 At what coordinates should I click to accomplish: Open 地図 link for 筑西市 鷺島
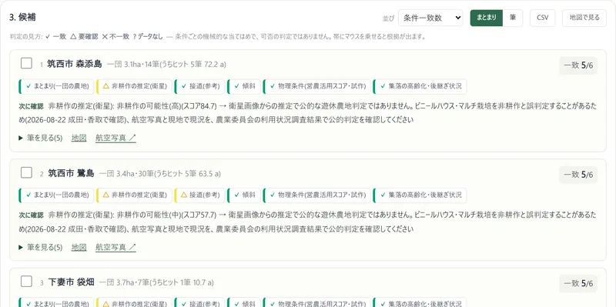[79, 247]
